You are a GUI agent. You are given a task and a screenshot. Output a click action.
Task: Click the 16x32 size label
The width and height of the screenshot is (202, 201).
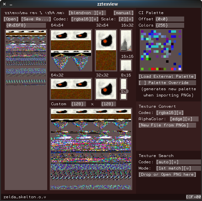point(127,25)
